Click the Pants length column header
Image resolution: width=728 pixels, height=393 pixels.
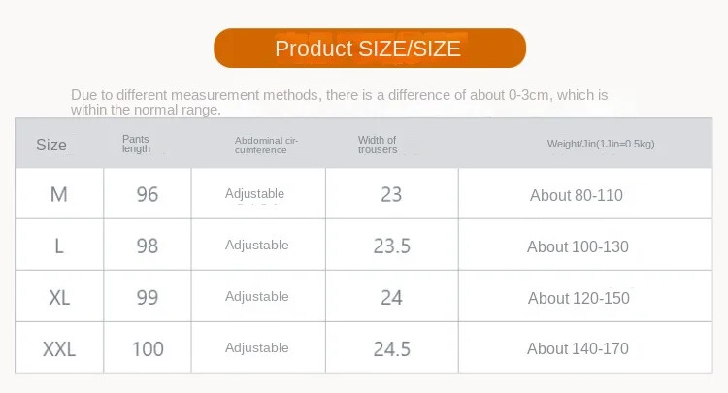(x=137, y=145)
